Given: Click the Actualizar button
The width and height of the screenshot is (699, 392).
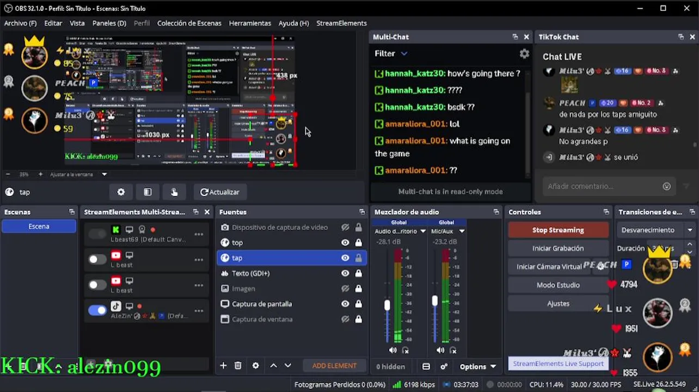Looking at the screenshot, I should (x=219, y=192).
